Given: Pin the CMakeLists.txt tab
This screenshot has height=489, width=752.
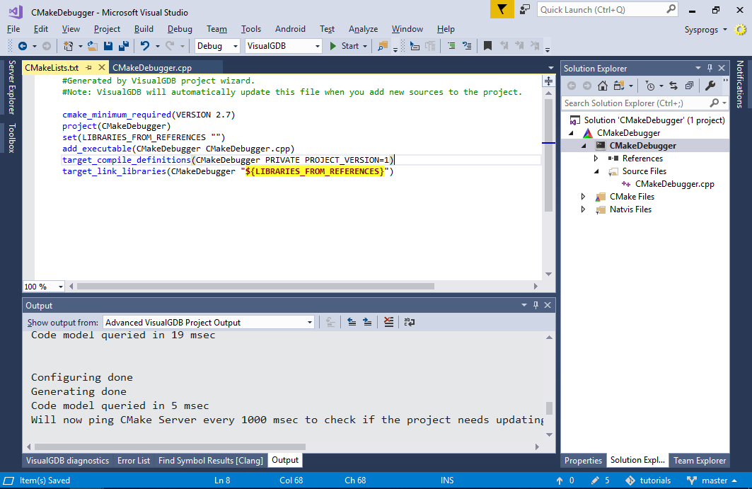Looking at the screenshot, I should pyautogui.click(x=88, y=68).
